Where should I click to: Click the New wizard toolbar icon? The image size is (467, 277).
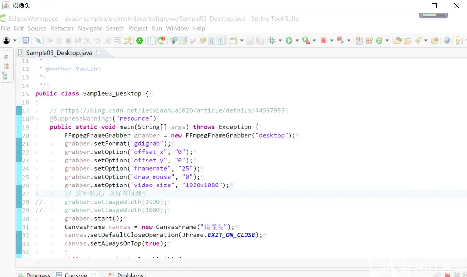(234, 40)
